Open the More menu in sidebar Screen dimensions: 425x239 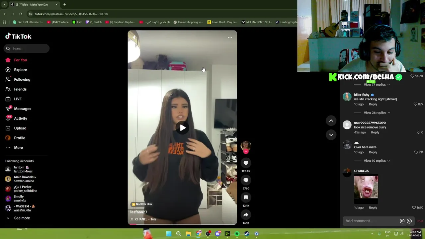(18, 148)
